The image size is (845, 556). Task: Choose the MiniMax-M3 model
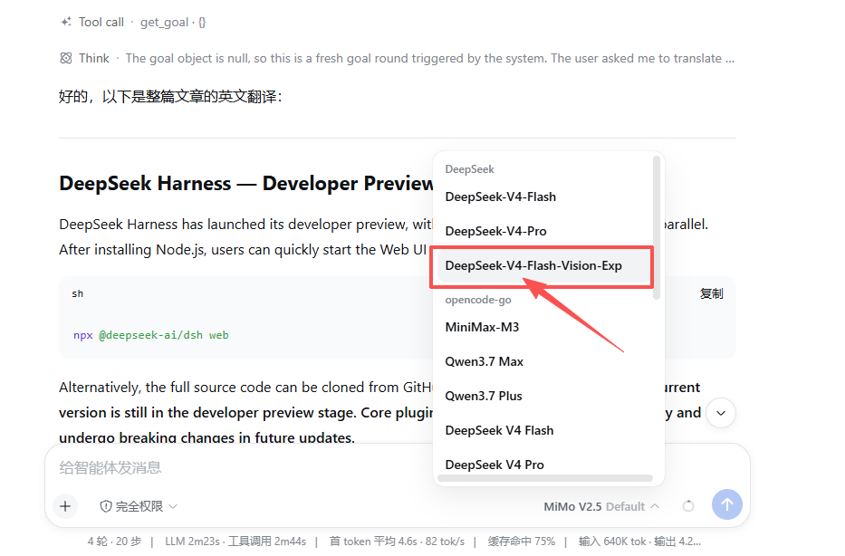point(544,327)
